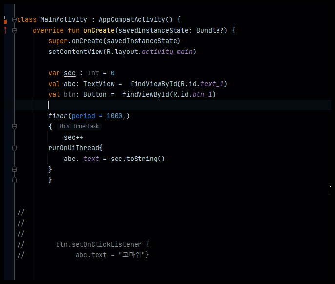Collapse the onCreate function fold marker
Image resolution: width=335 pixels, height=284 pixels.
point(14,31)
